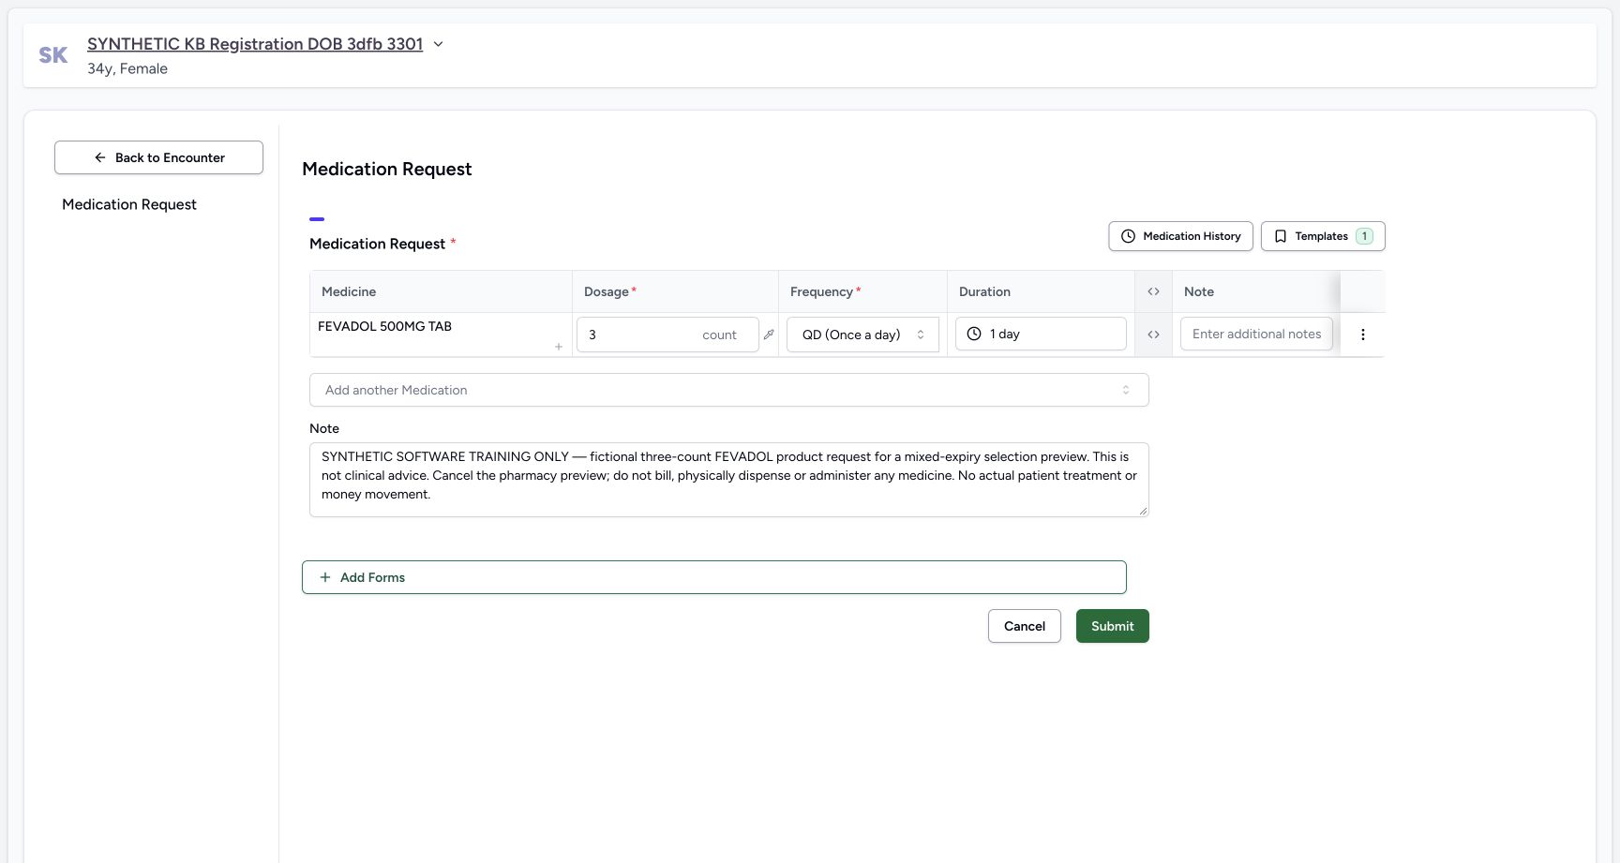Image resolution: width=1620 pixels, height=863 pixels.
Task: Toggle the column expand arrows in the header
Action: click(x=1154, y=291)
